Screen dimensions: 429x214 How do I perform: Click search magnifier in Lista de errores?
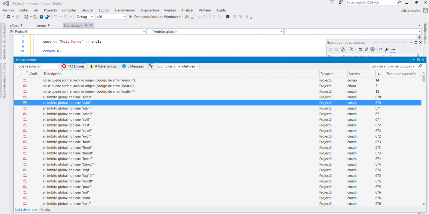420,66
